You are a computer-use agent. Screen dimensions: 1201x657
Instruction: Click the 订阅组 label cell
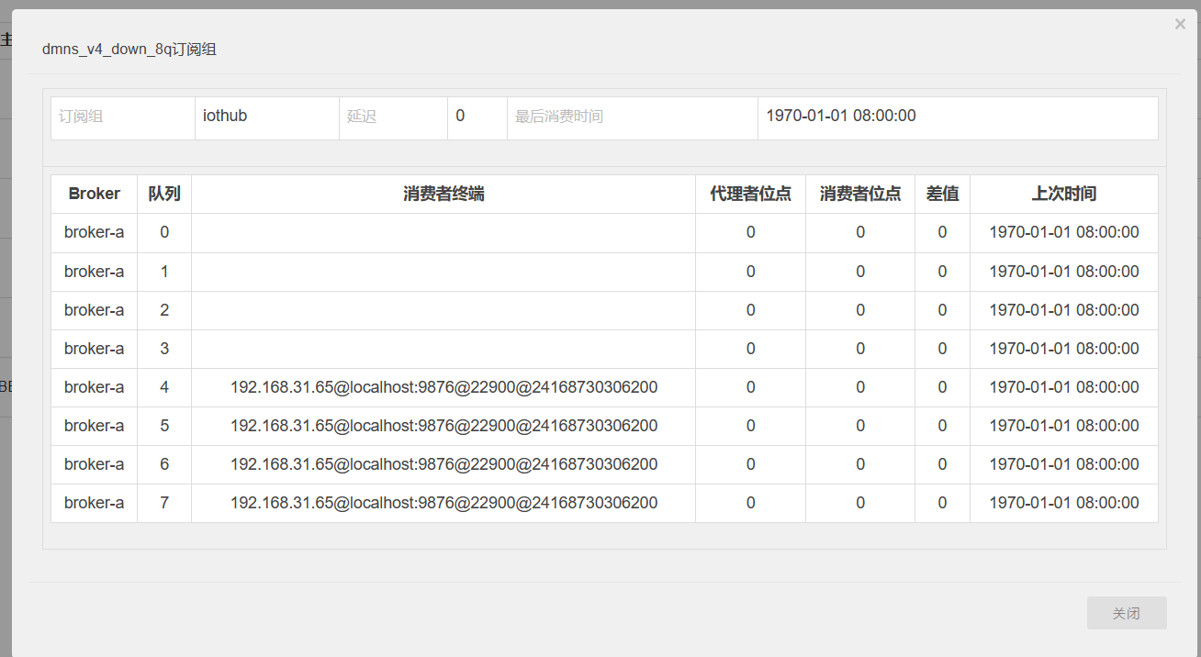tap(123, 118)
